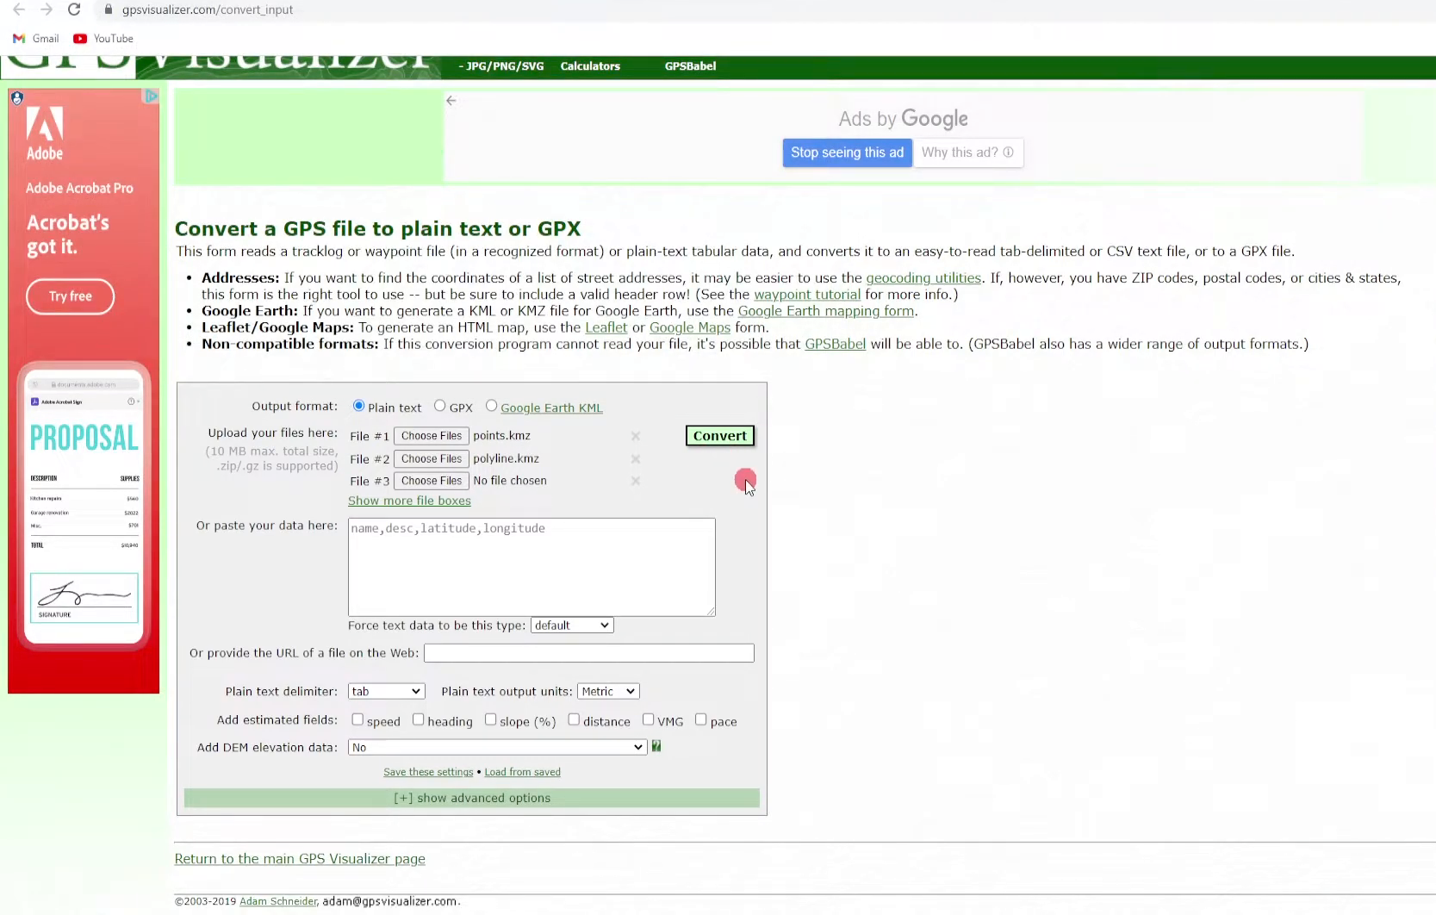Screen dimensions: 1436x915
Task: Click the privacy badge icon on Adobe ad
Action: (x=16, y=97)
